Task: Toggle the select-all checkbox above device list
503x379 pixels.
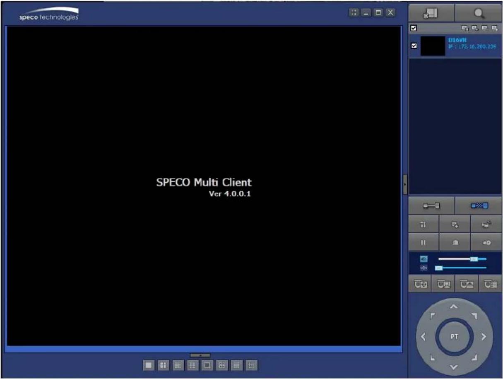Action: (x=413, y=29)
